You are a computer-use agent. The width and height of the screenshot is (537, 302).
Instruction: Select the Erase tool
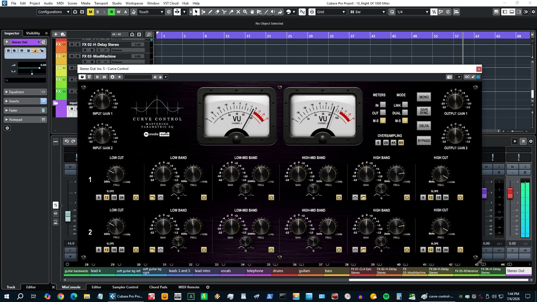click(217, 12)
